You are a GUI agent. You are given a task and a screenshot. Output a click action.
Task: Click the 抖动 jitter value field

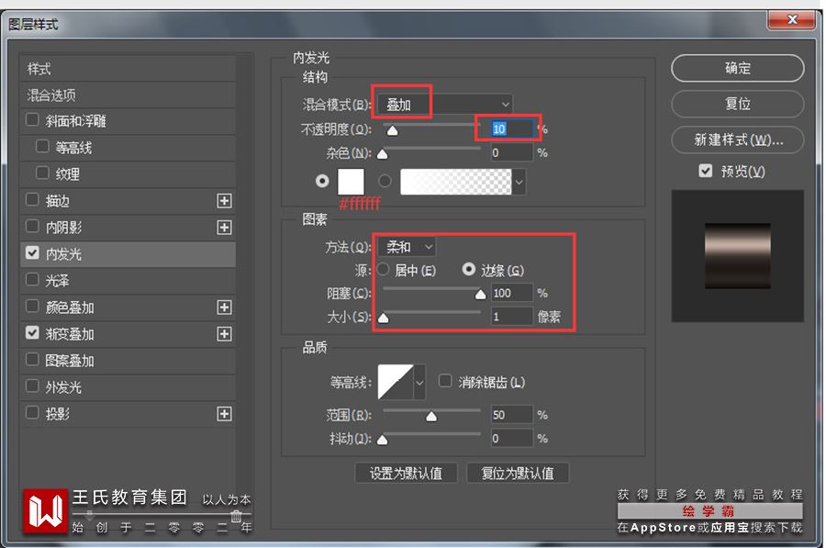pyautogui.click(x=511, y=439)
